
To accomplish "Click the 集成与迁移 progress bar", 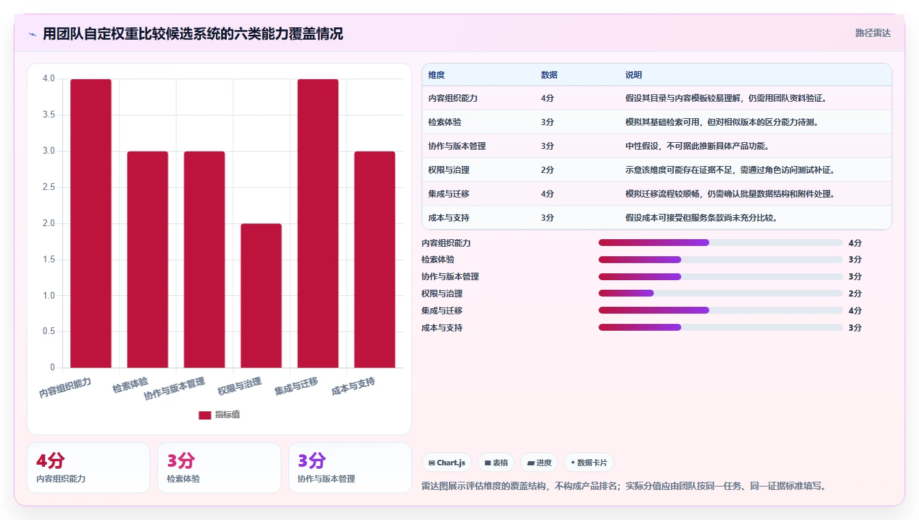I will pyautogui.click(x=721, y=310).
